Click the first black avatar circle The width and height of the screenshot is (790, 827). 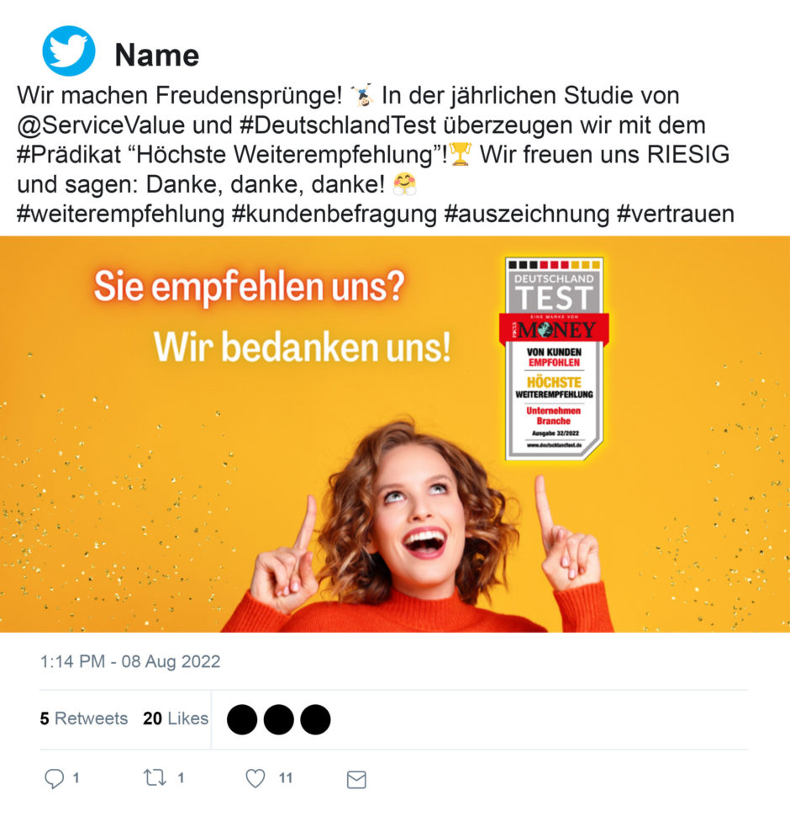242,719
